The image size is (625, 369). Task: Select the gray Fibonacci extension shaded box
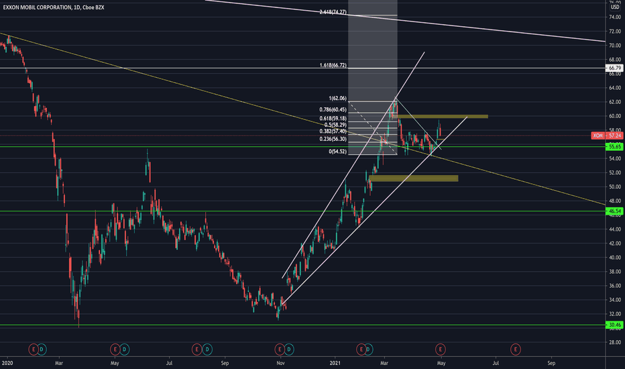(373, 77)
